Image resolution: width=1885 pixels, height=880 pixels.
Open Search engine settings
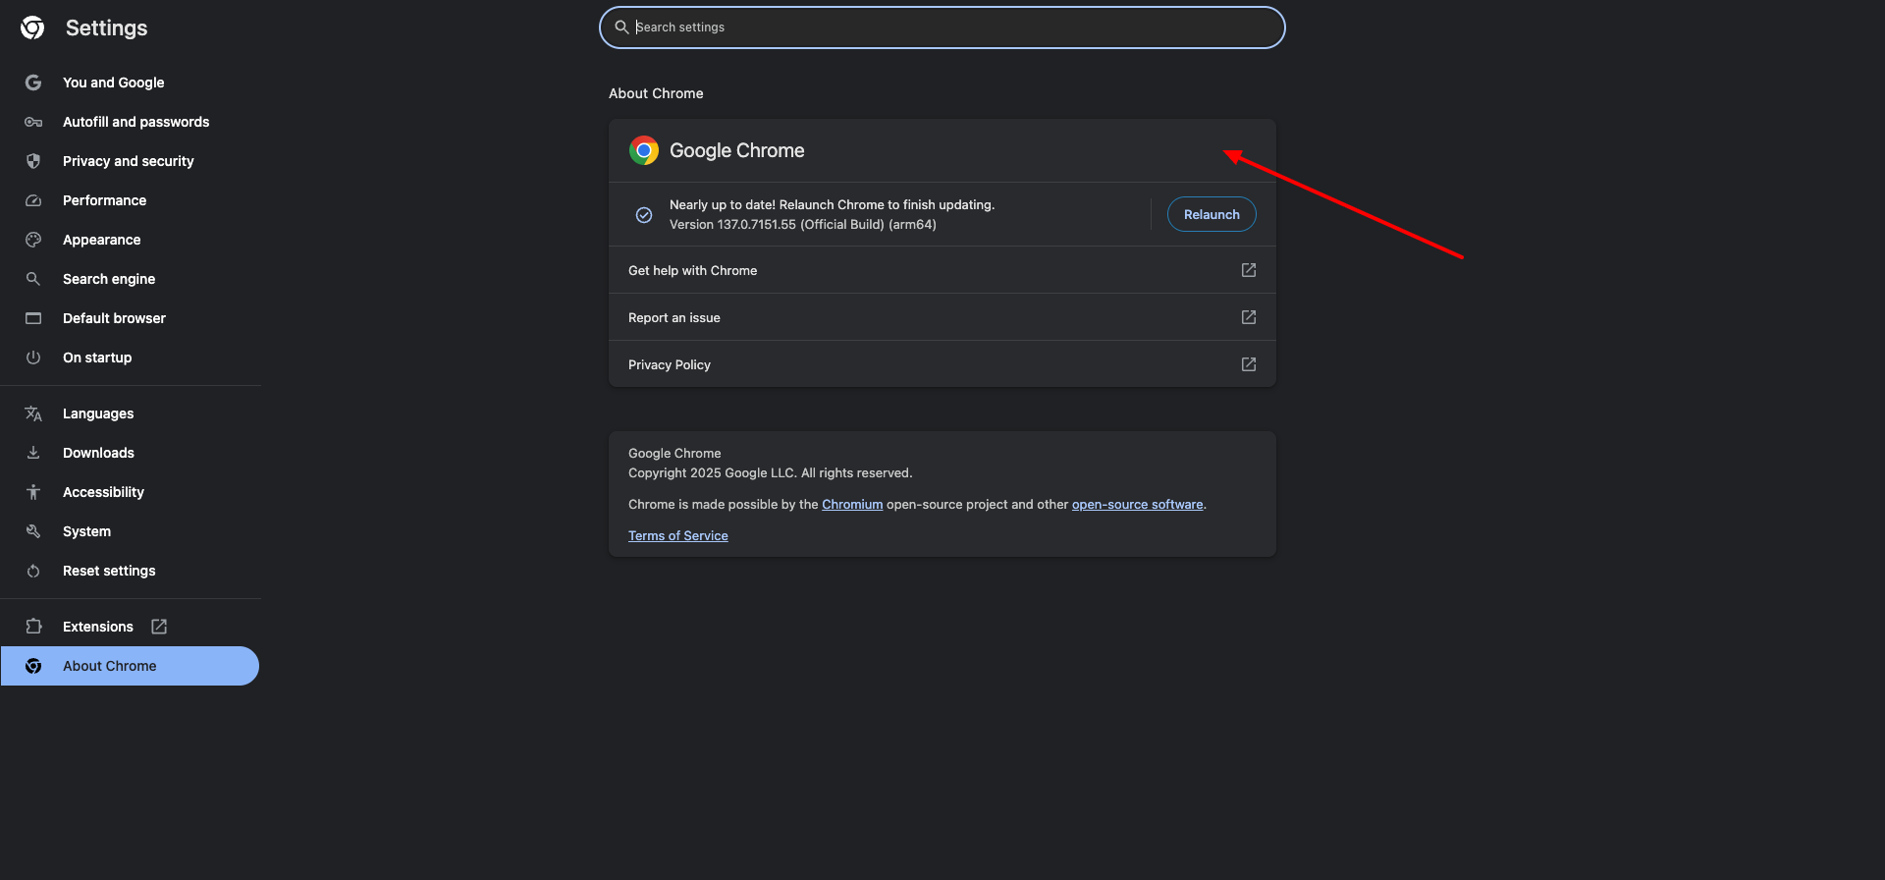coord(130,279)
